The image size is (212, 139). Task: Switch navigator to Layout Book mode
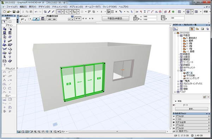pos(202,29)
